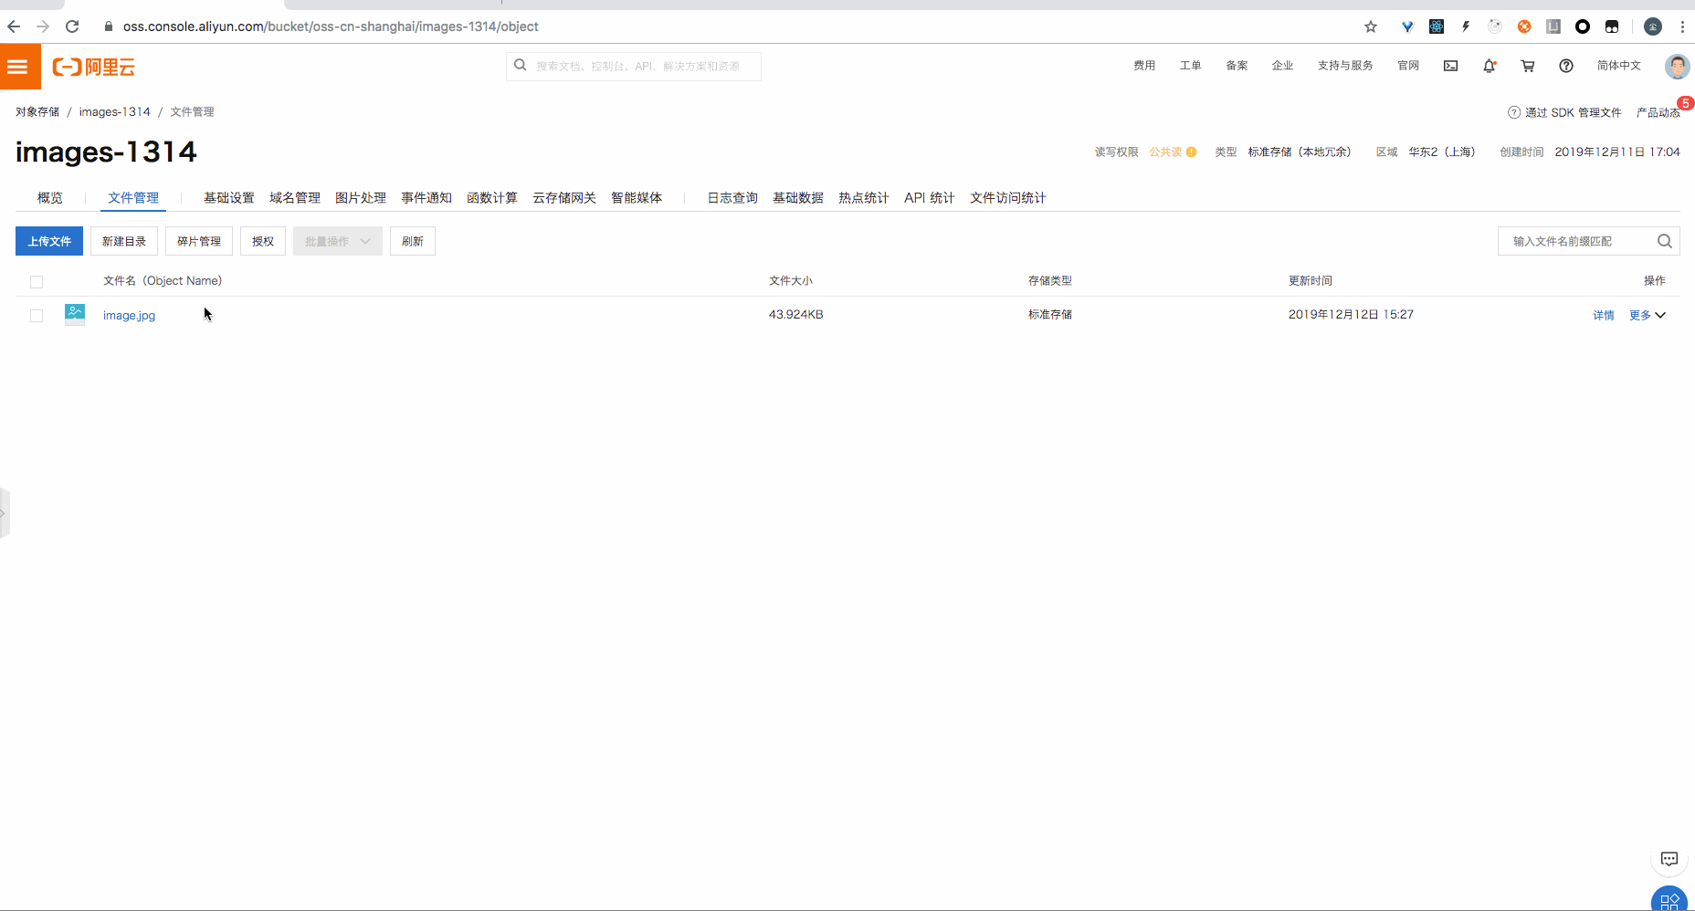This screenshot has width=1695, height=911.
Task: Go to 对象存储 in breadcrumb
Action: coord(37,112)
